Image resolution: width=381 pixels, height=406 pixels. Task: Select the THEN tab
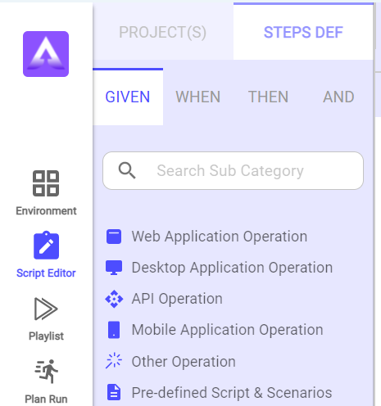click(268, 97)
